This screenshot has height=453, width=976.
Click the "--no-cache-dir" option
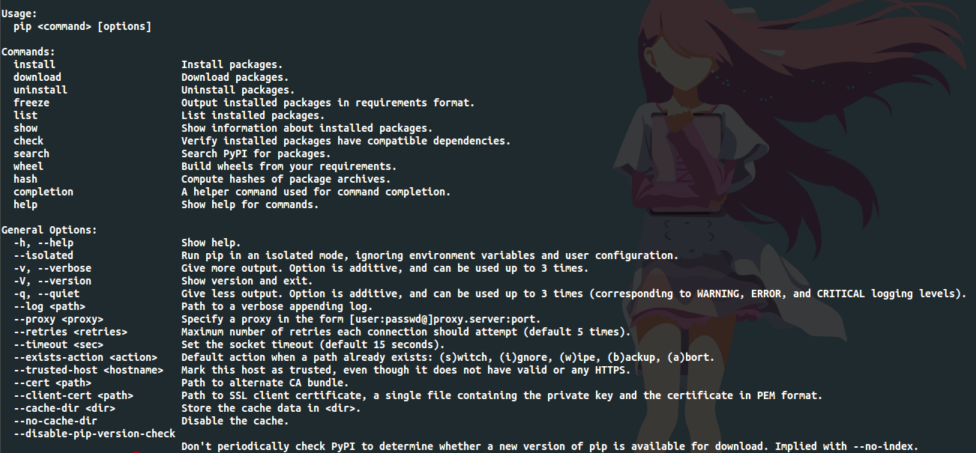click(55, 421)
